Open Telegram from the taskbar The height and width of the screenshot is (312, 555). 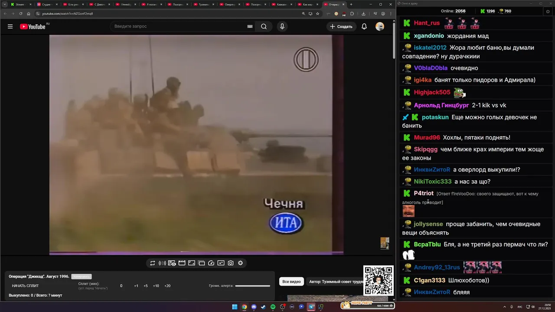[x=311, y=307]
